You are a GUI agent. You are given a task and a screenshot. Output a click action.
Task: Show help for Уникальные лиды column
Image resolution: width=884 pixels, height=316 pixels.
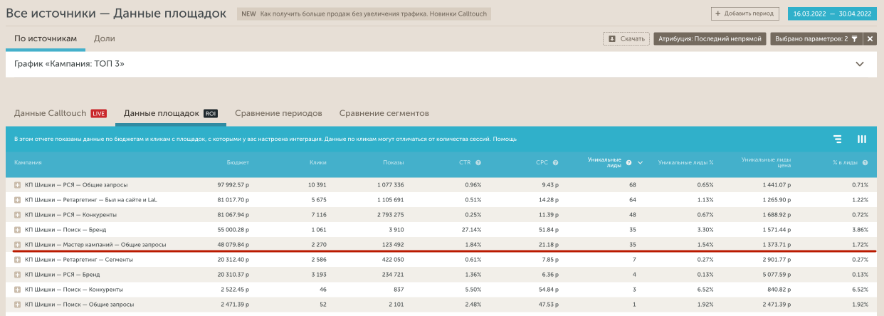coord(628,163)
